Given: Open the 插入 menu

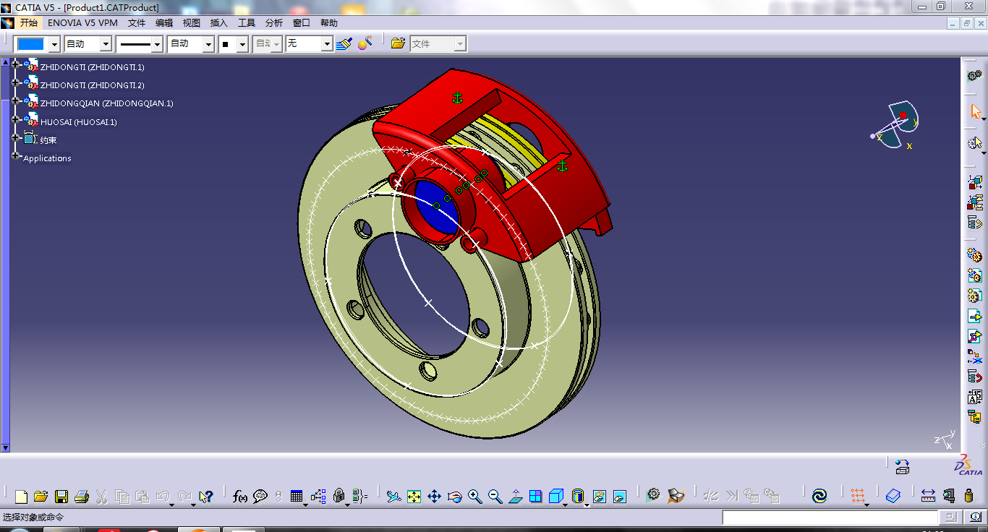Looking at the screenshot, I should tap(218, 23).
